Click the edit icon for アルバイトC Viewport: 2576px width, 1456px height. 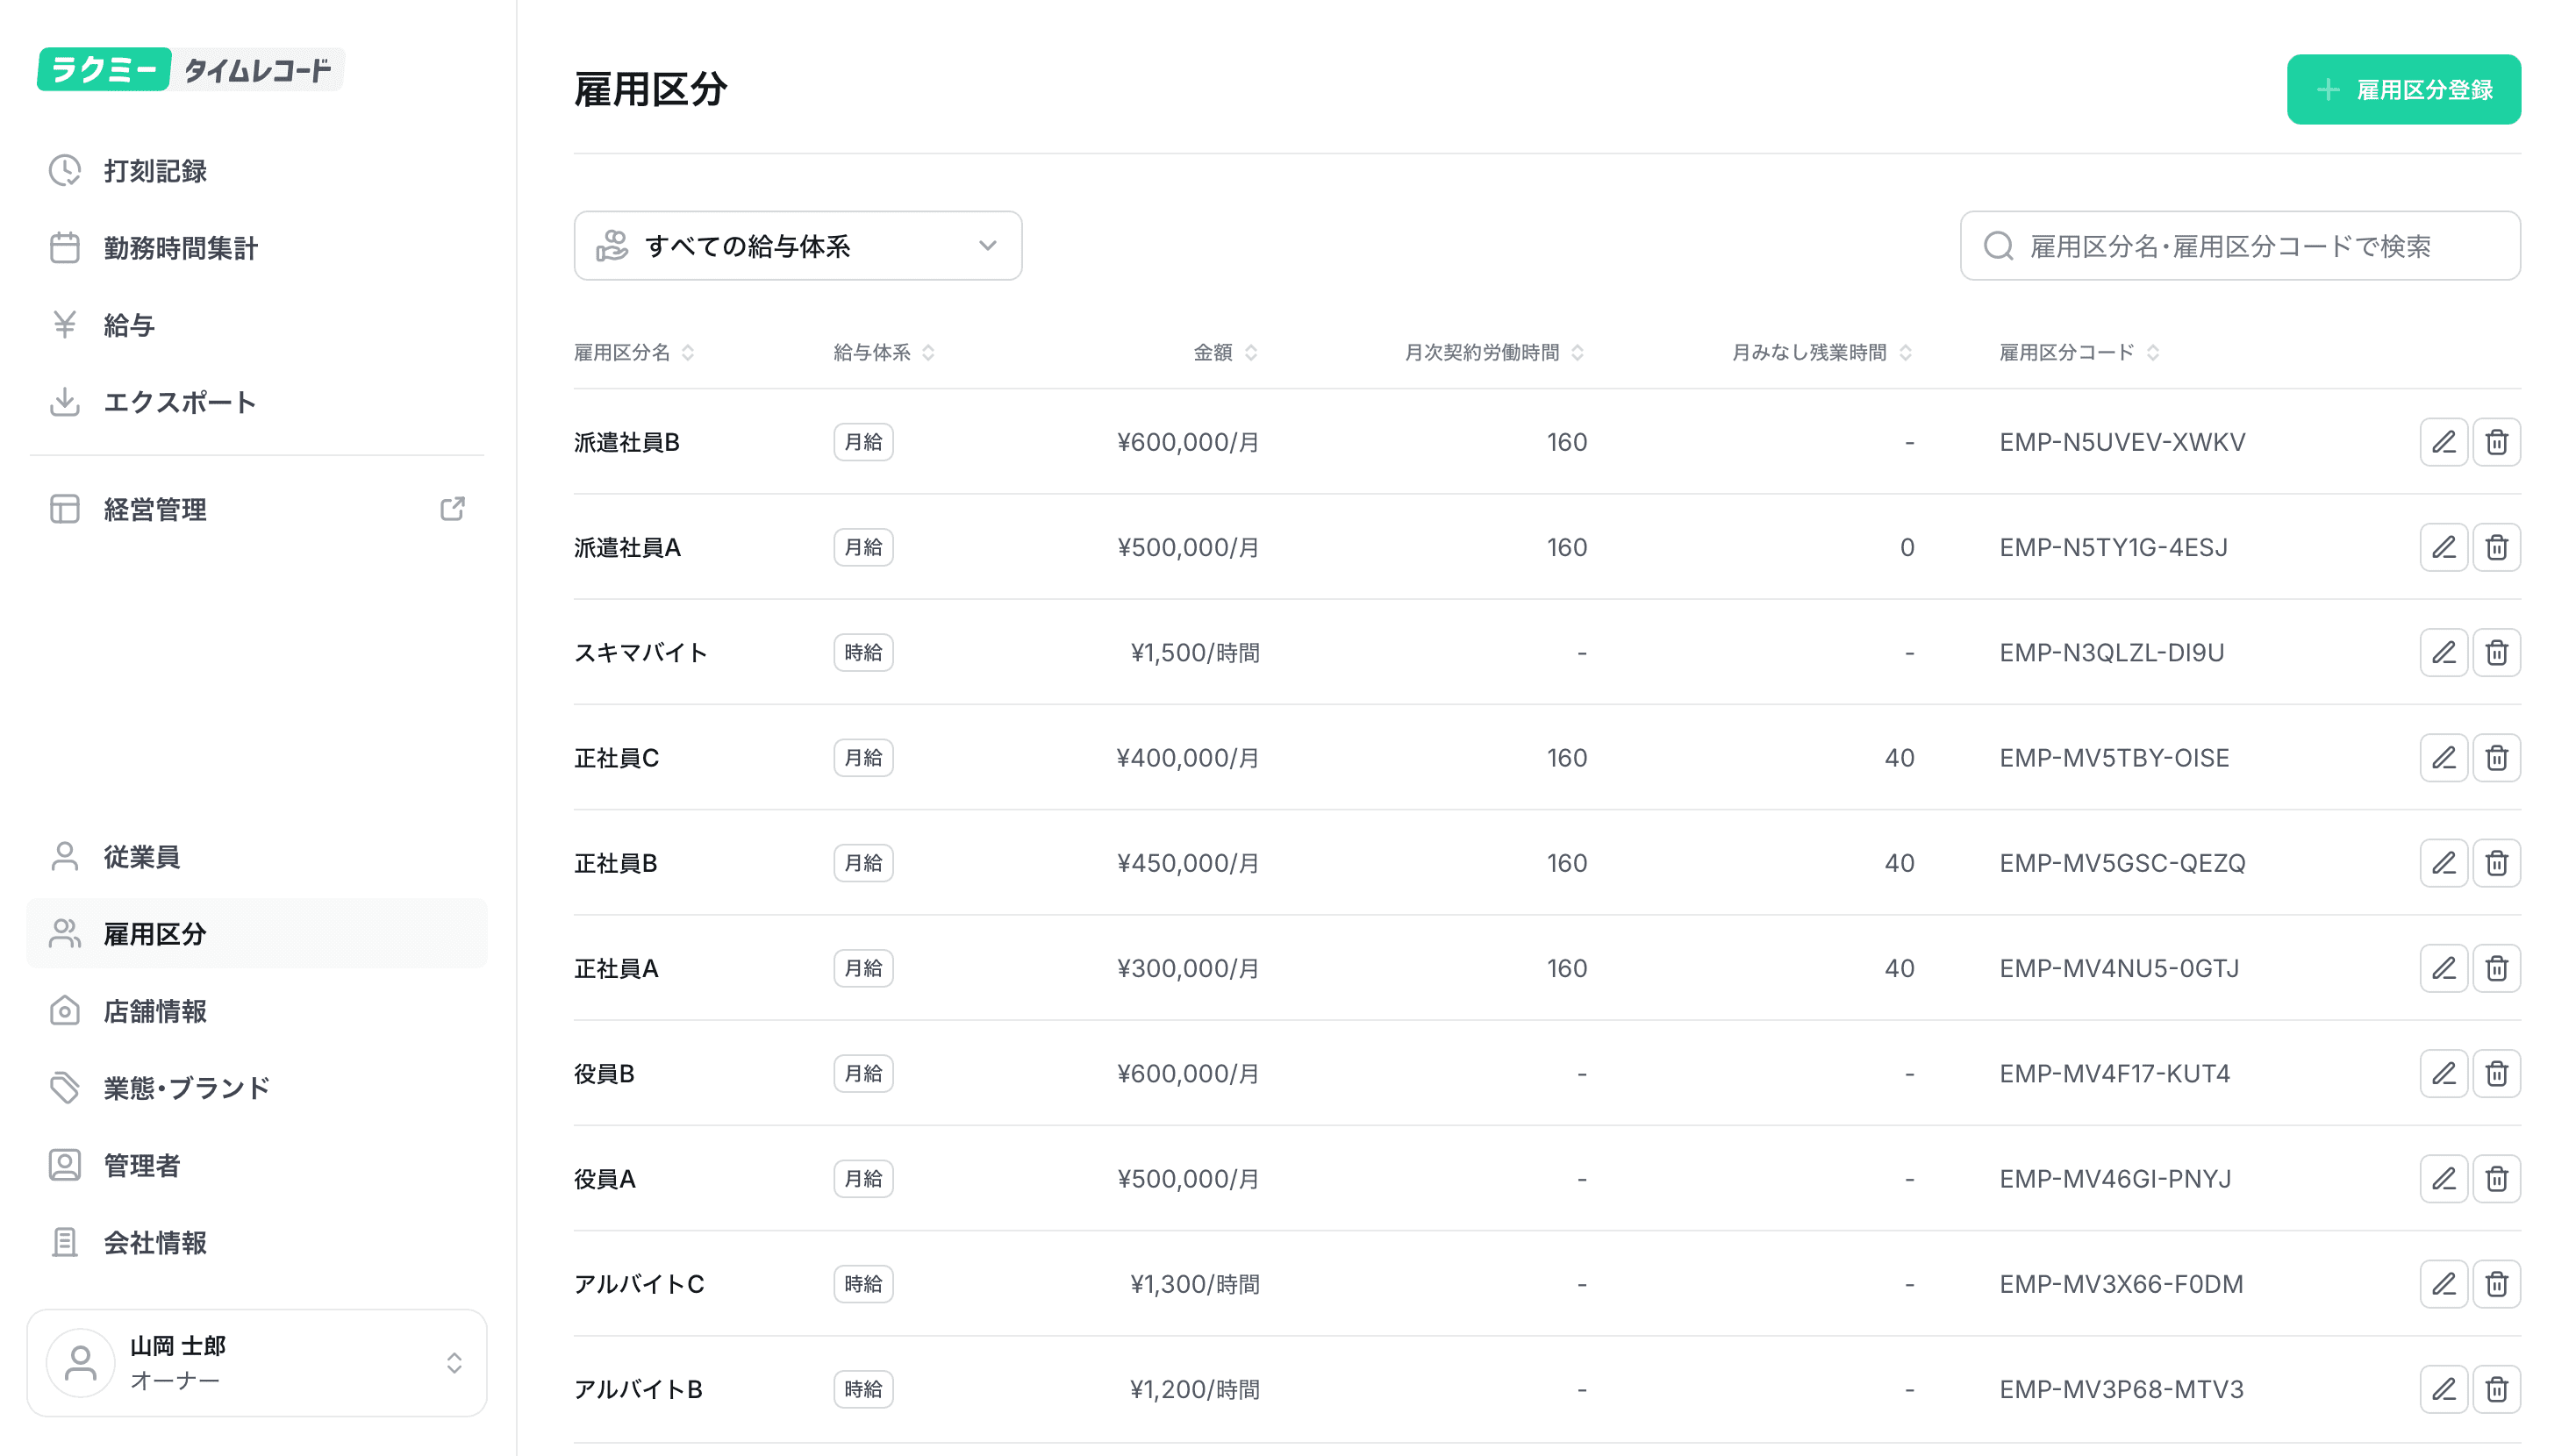pos(2443,1283)
